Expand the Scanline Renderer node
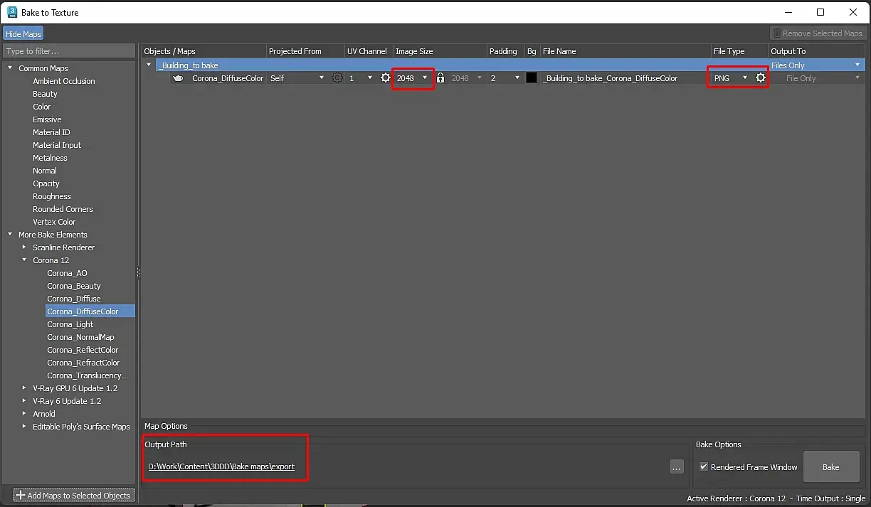 (x=25, y=247)
